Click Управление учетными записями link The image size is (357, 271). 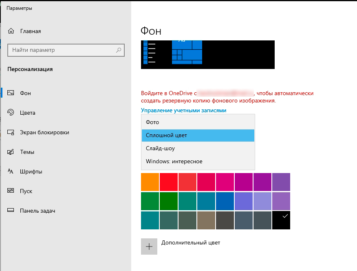click(183, 110)
